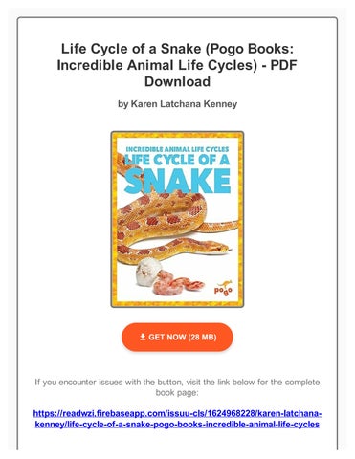355x459 pixels.
Task: Click the yellow patterned border of the cover
Action: point(114,219)
